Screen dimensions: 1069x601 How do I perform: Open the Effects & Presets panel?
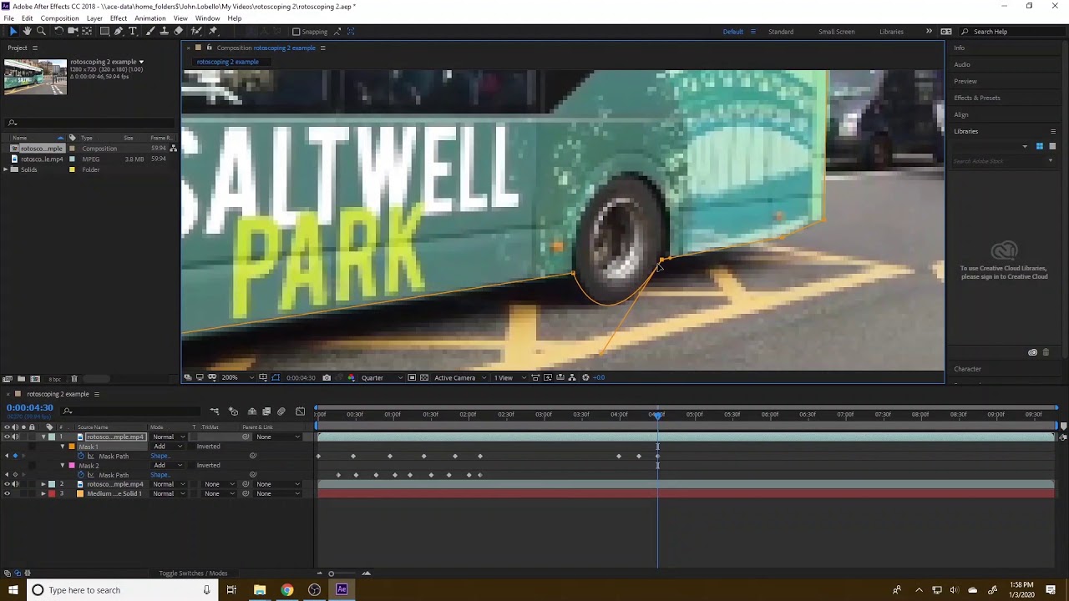[x=977, y=98]
